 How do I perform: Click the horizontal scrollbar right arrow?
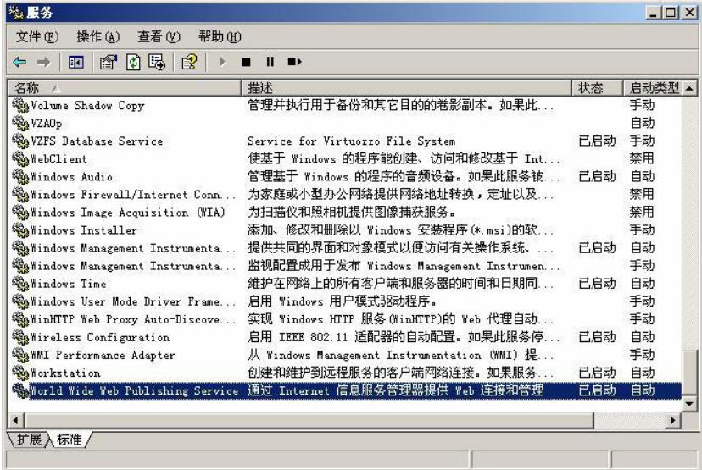coord(673,420)
